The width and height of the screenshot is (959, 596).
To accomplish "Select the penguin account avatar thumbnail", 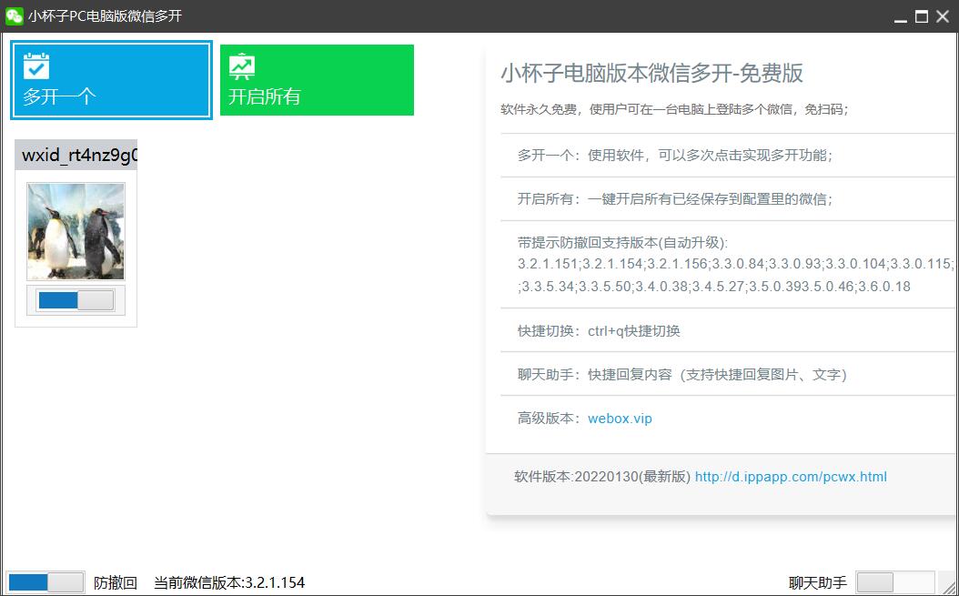I will click(x=76, y=231).
